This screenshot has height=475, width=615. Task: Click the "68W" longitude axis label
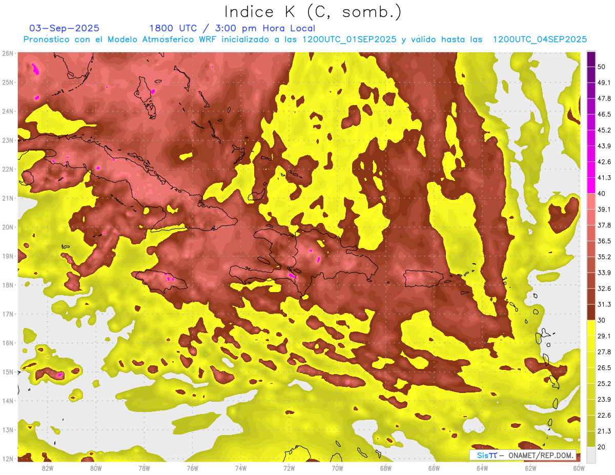pos(386,468)
